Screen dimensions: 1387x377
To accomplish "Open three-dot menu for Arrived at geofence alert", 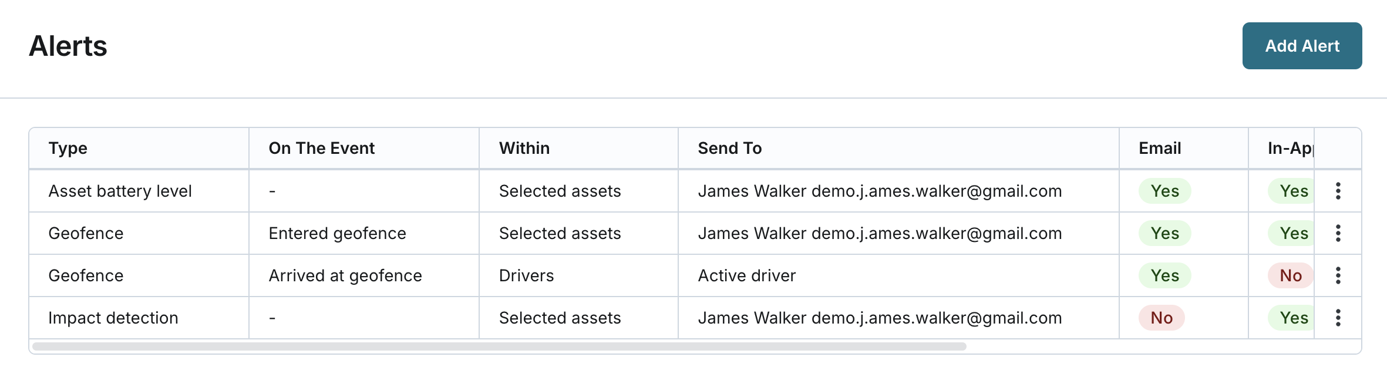I will (x=1338, y=275).
